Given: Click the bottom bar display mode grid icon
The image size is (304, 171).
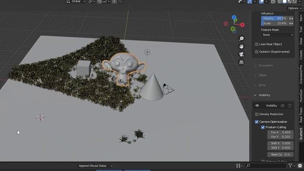Looking at the screenshot, I should click(x=238, y=166).
